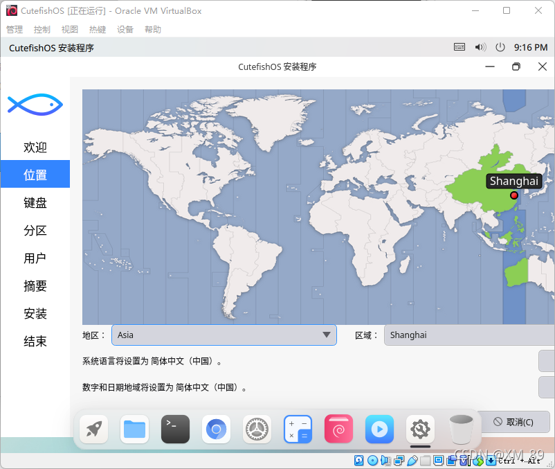
Task: Open the 控制 menu in VirtualBox
Action: 42,29
